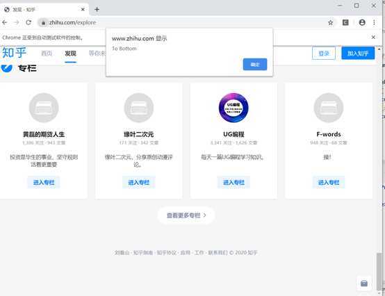Confirm the To Bottom alert dialog
The image size is (385, 296).
[255, 65]
